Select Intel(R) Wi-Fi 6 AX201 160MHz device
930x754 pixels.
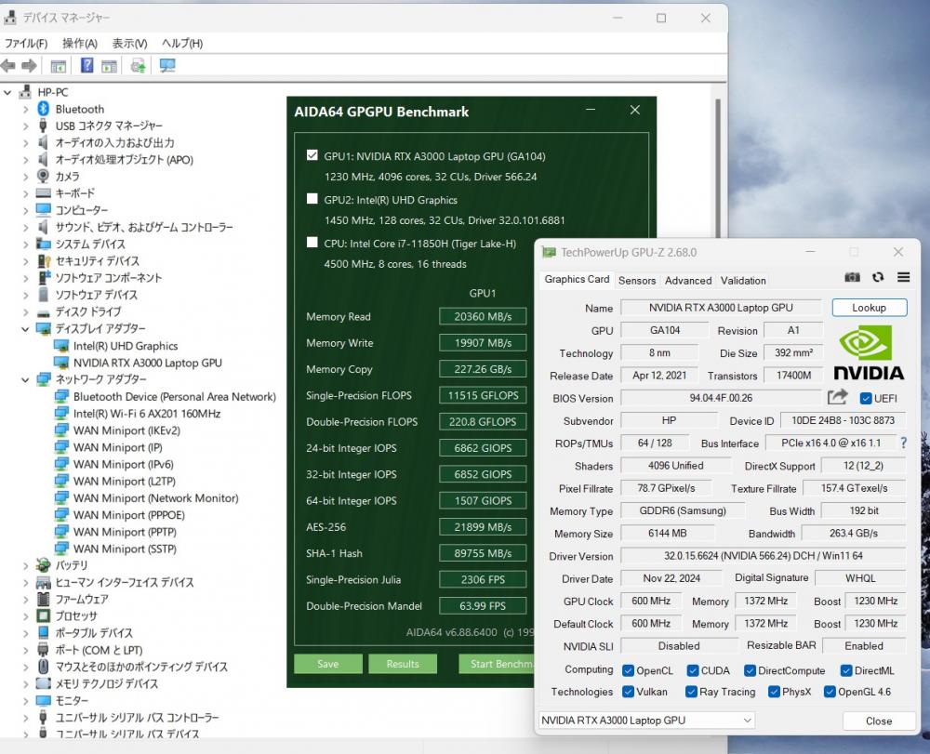(146, 414)
